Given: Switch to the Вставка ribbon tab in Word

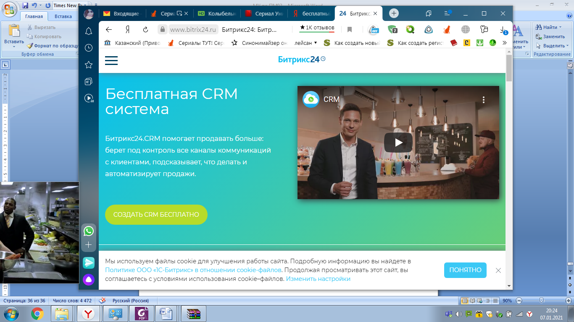Looking at the screenshot, I should click(63, 16).
